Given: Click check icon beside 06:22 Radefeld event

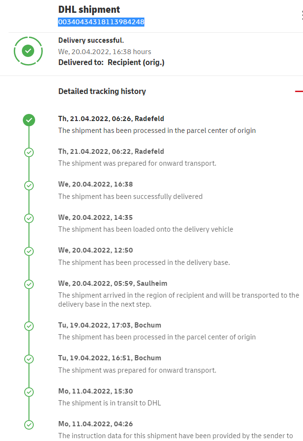Looking at the screenshot, I should (x=29, y=152).
